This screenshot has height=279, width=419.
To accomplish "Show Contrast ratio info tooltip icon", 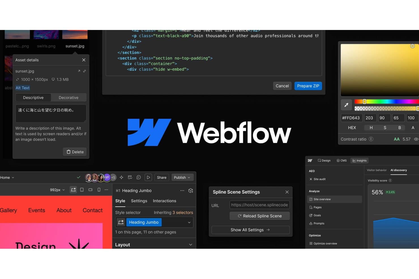I will click(x=371, y=139).
